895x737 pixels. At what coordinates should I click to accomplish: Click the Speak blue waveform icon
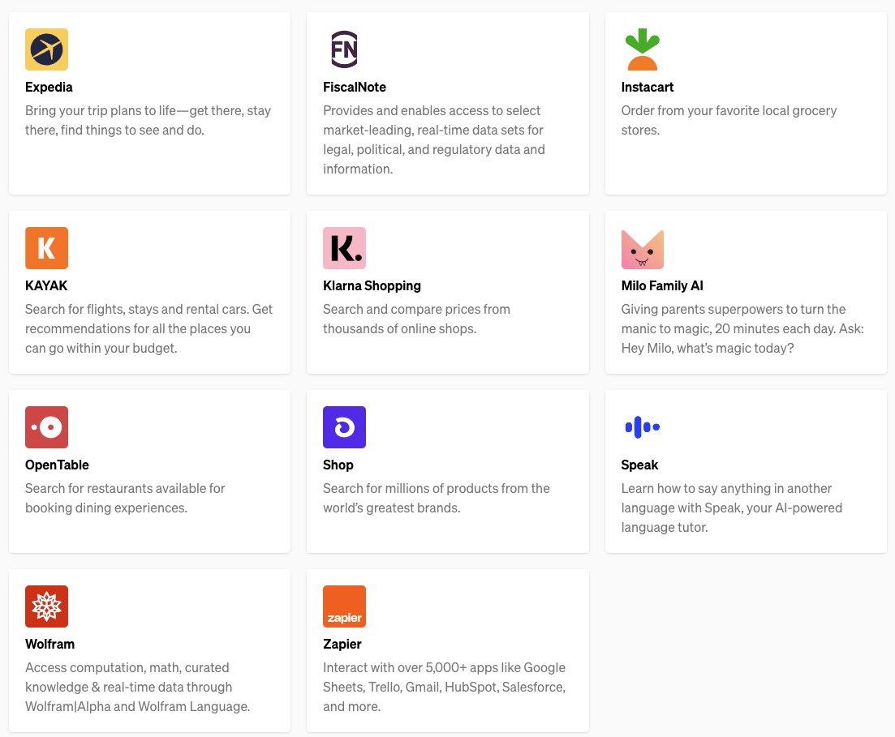642,427
